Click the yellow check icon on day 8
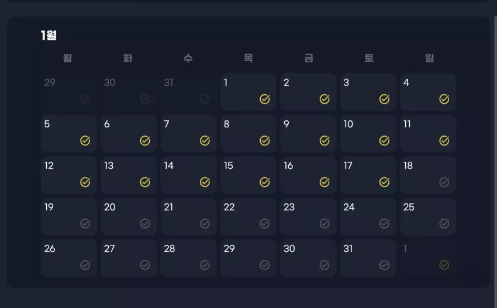Image resolution: width=497 pixels, height=308 pixels. tap(265, 140)
